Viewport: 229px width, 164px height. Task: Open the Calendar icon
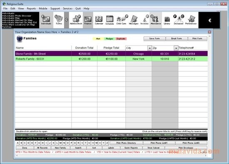click(99, 20)
